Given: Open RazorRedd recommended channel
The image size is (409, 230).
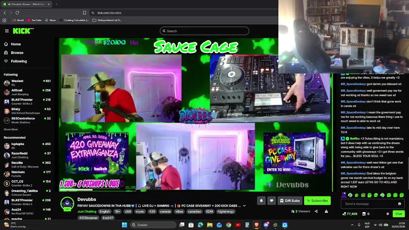Looking at the screenshot, I should pyautogui.click(x=27, y=155).
